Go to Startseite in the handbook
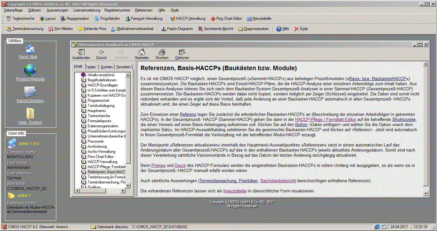The image size is (437, 231). point(142,55)
